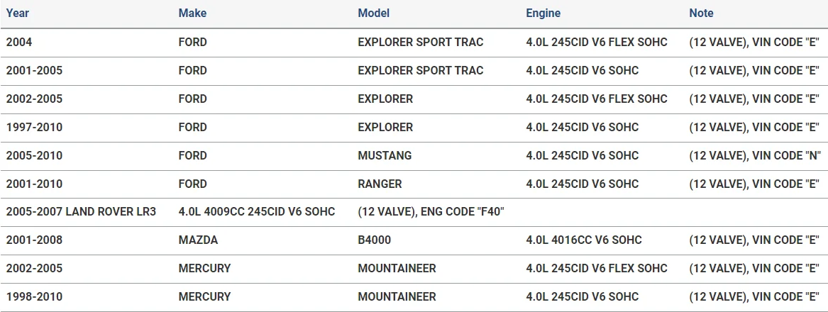Click the 4.0L 4009CC 245CID V6 SOHC cell
Viewport: 828px width, 312px height.
(x=256, y=211)
